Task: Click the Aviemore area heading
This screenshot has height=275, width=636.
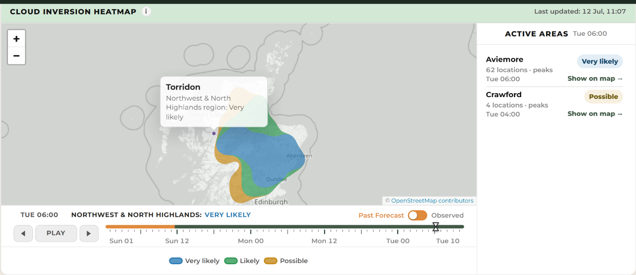Action: click(504, 59)
